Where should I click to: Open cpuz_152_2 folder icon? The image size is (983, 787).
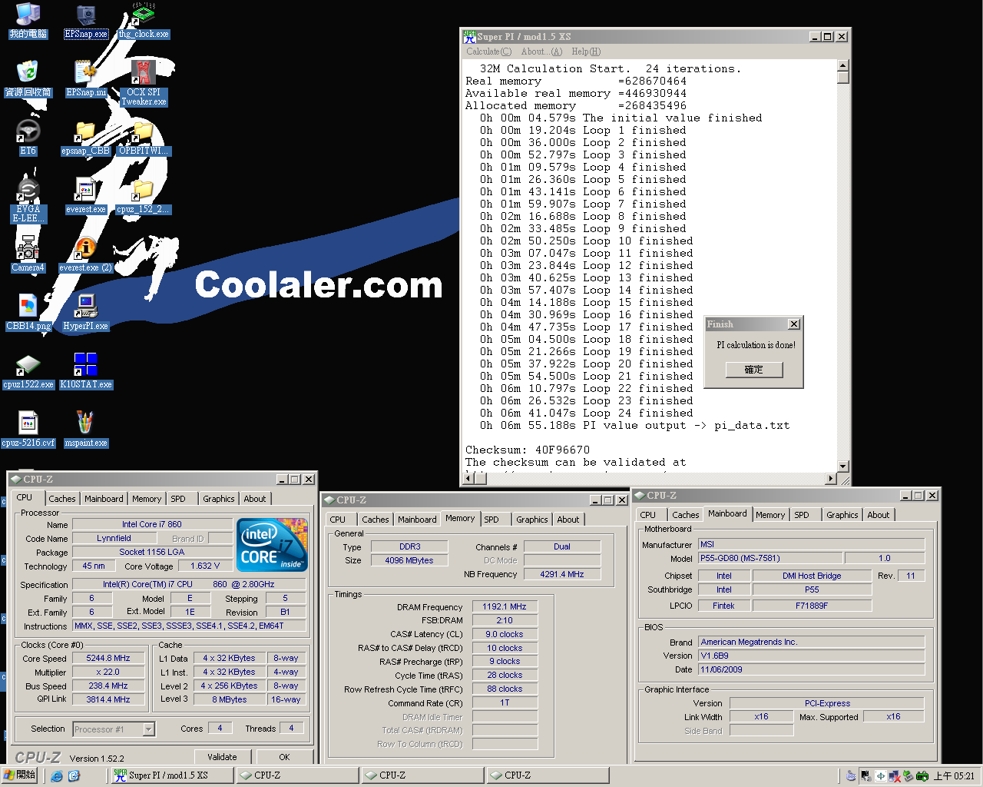click(x=144, y=196)
